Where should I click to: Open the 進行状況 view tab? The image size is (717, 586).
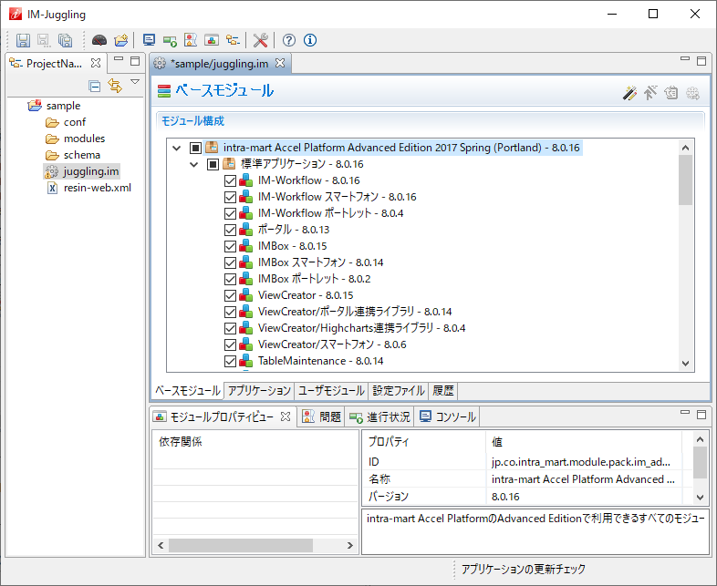pyautogui.click(x=379, y=416)
